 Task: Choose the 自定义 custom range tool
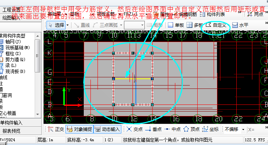pos(216,25)
